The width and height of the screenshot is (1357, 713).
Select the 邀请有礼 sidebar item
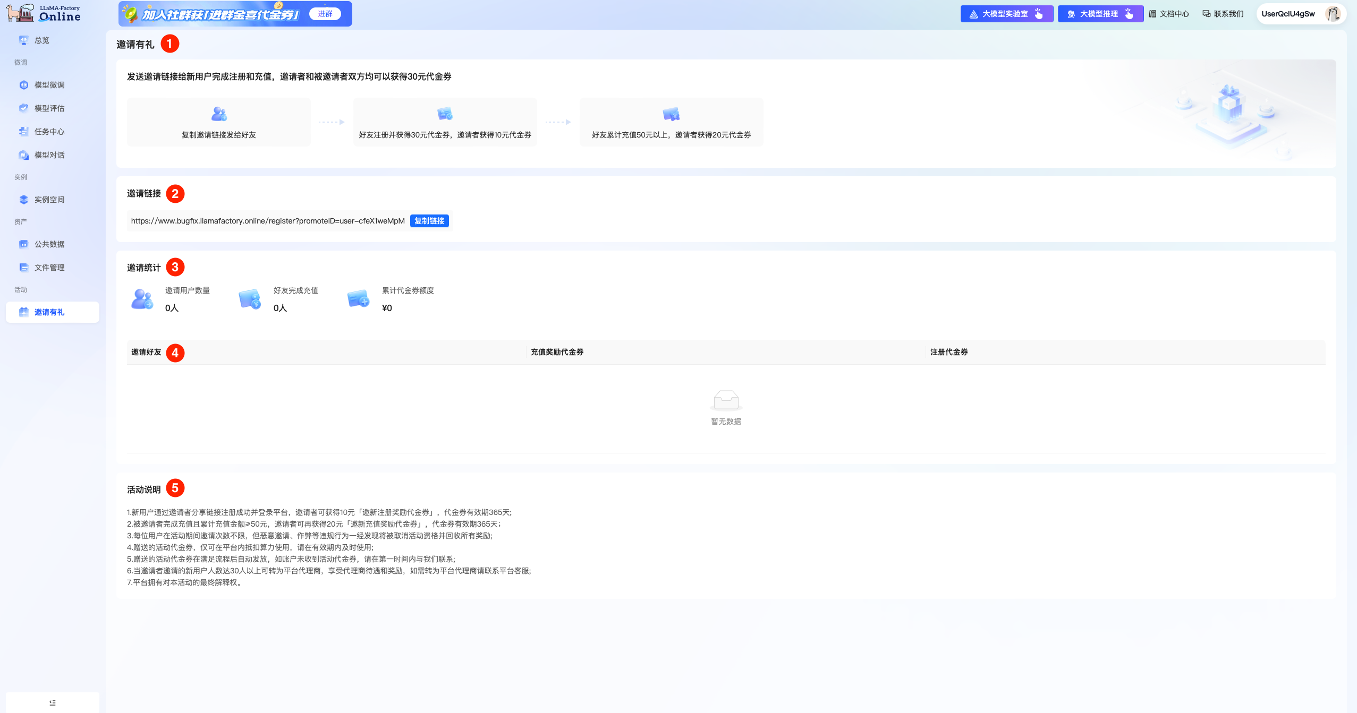click(49, 312)
